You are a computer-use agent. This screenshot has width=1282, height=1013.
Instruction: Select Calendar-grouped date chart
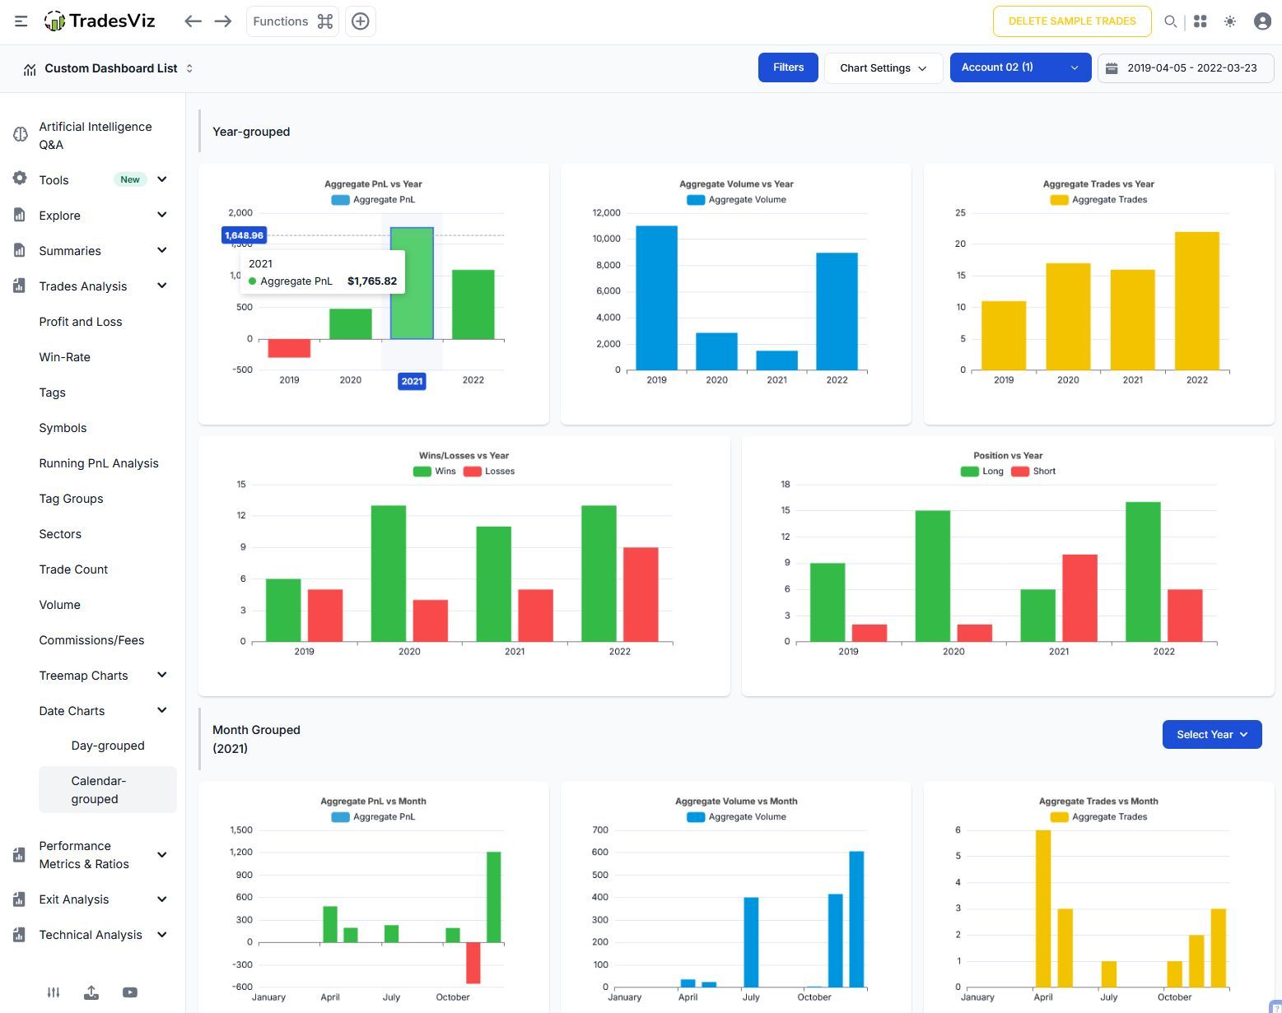point(108,790)
